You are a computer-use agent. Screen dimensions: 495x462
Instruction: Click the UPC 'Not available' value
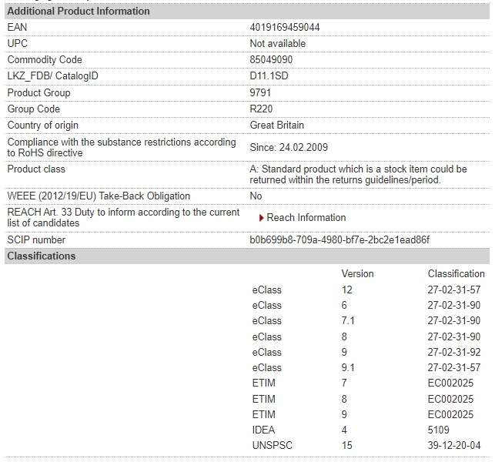[277, 44]
